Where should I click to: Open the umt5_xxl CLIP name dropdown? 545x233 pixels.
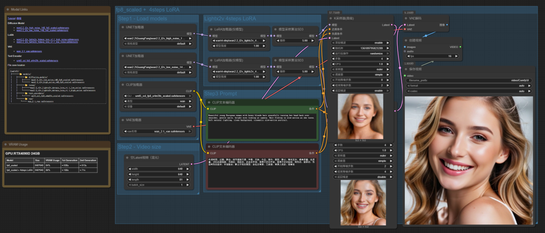[158, 96]
